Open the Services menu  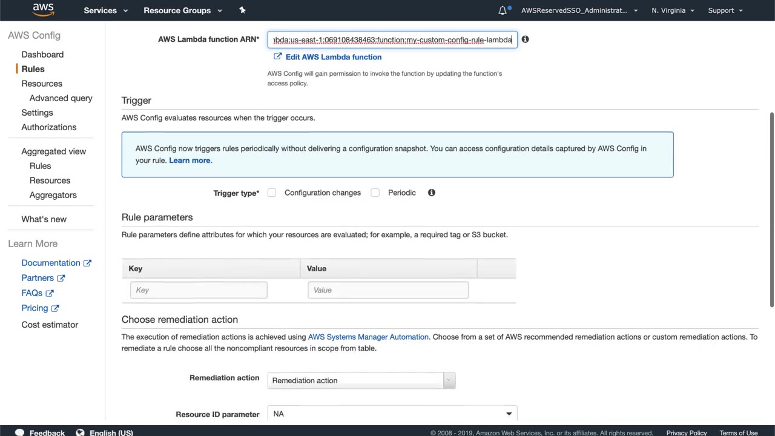pos(105,10)
